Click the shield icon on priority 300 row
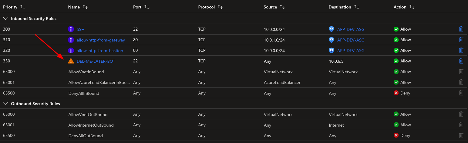Image resolution: width=468 pixels, height=143 pixels. click(332, 29)
